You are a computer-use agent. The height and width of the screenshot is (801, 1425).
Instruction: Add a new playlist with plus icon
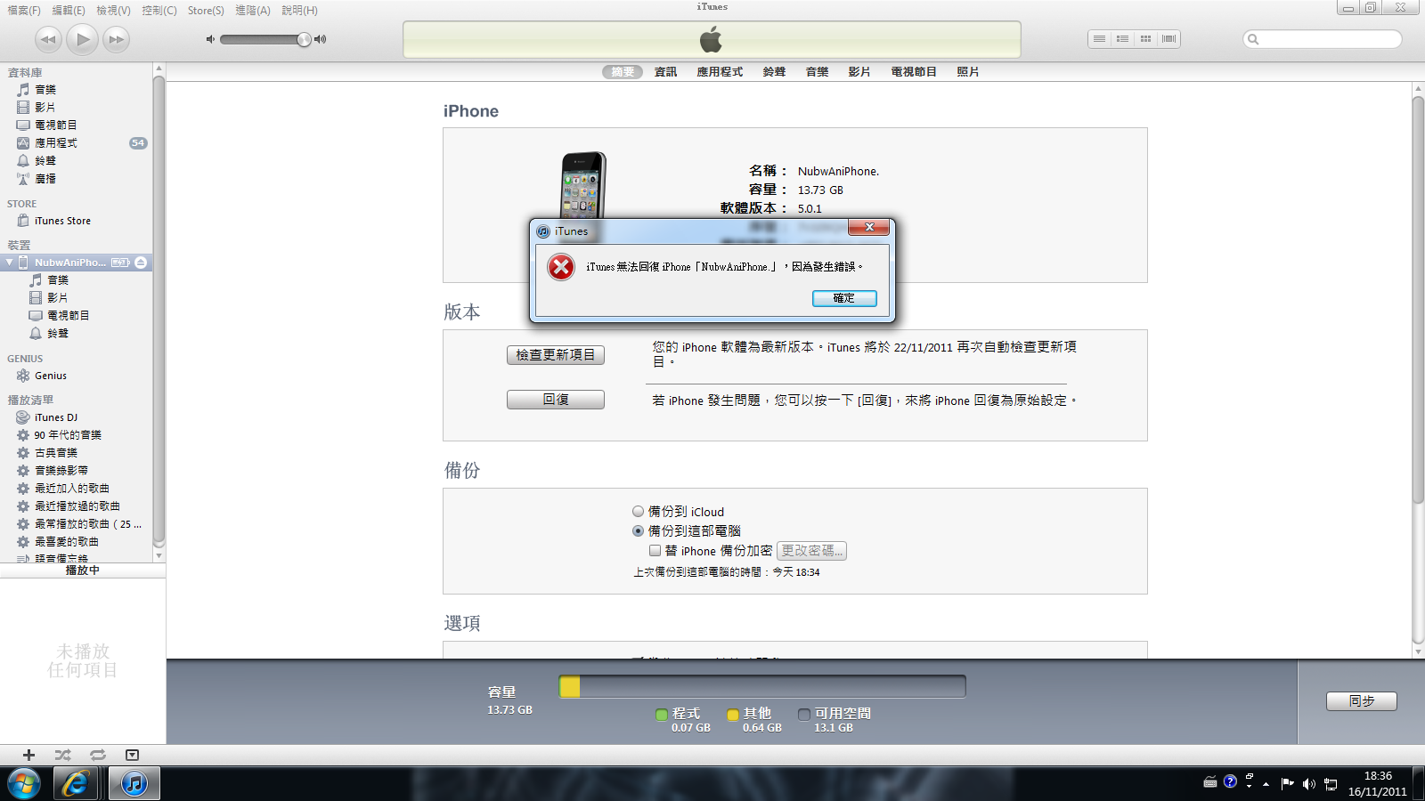coord(28,755)
